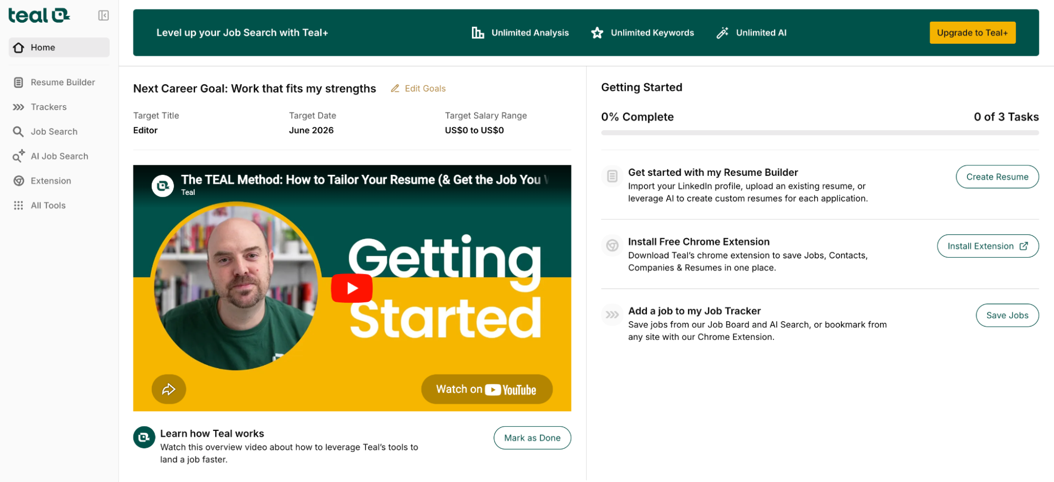Collapse the sidebar with the panel icon
The image size is (1054, 482).
tap(103, 16)
